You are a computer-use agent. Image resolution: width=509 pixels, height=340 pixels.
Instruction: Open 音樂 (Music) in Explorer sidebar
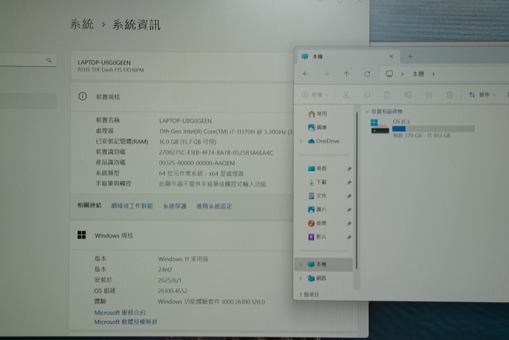[x=317, y=223]
